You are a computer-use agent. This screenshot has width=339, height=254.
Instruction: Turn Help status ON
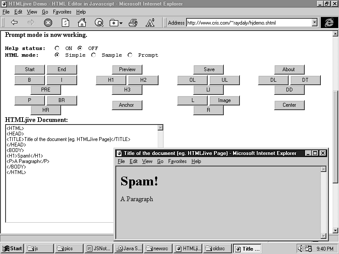pos(57,48)
